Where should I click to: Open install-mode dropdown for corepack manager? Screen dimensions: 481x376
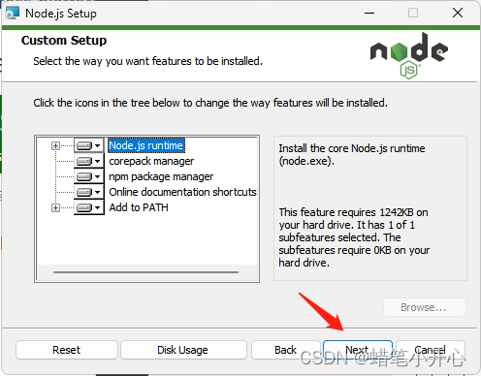tap(89, 161)
